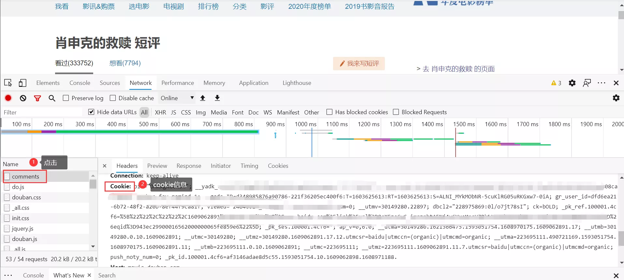This screenshot has height=280, width=624.
Task: Stop recording network log red button
Action: (8, 98)
